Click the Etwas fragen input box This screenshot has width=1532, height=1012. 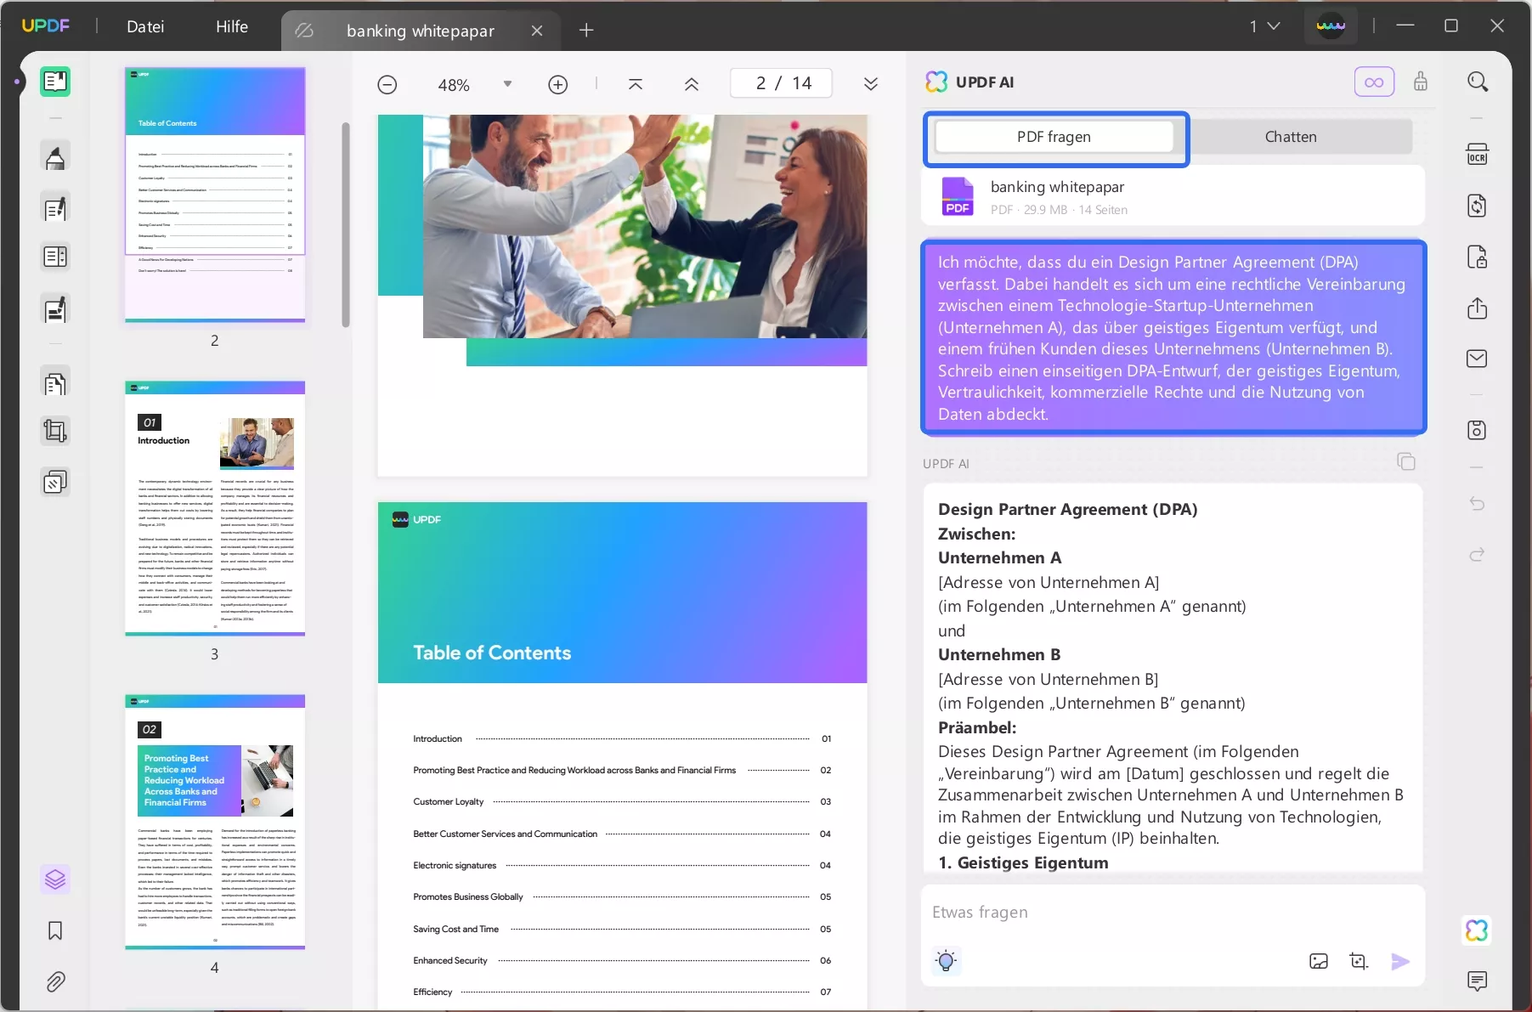coord(1173,913)
